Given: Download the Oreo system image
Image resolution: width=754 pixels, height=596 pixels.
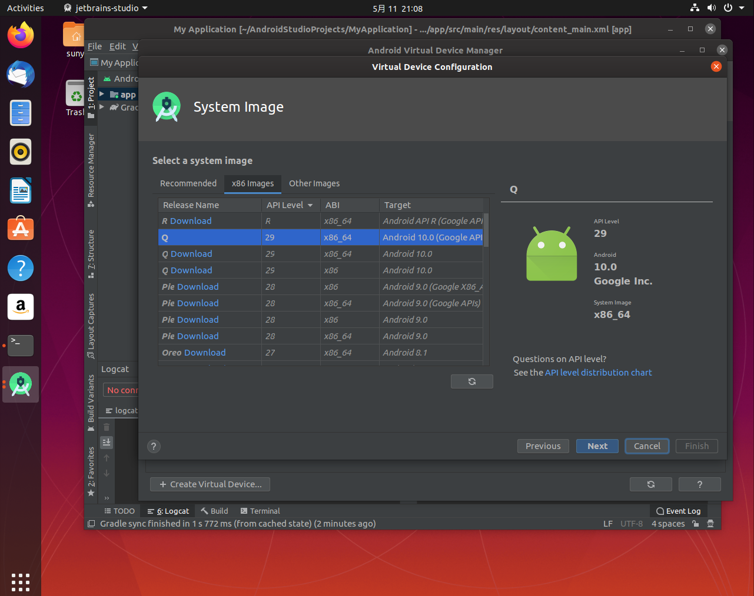Looking at the screenshot, I should (x=205, y=353).
